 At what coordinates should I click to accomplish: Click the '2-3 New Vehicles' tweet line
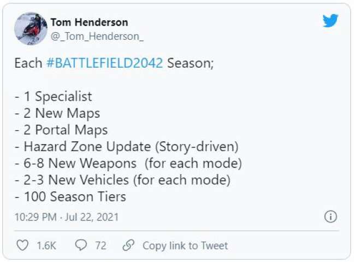(122, 180)
